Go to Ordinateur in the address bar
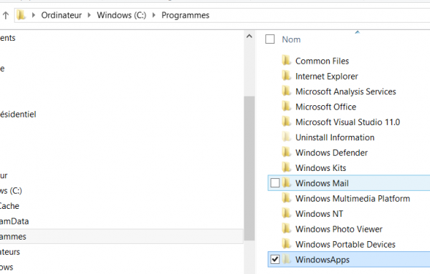Image resolution: width=430 pixels, height=274 pixels. [62, 15]
